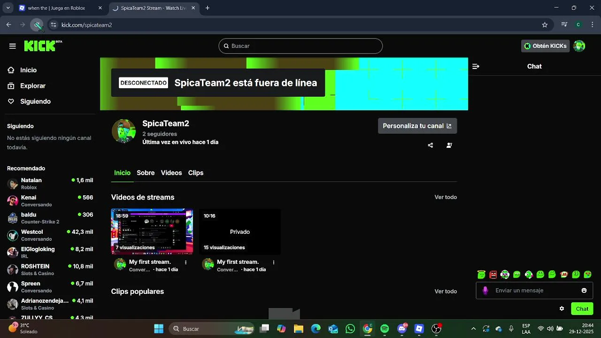This screenshot has width=601, height=338.
Task: Open Discord from the taskbar
Action: 402,329
